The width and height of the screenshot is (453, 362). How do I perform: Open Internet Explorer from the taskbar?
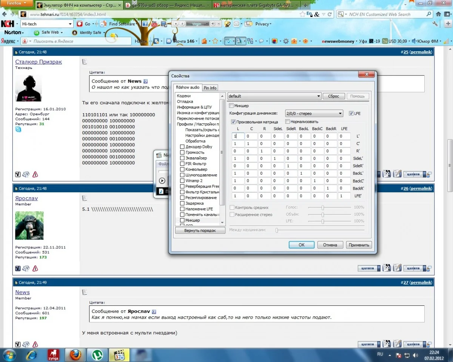point(32,355)
